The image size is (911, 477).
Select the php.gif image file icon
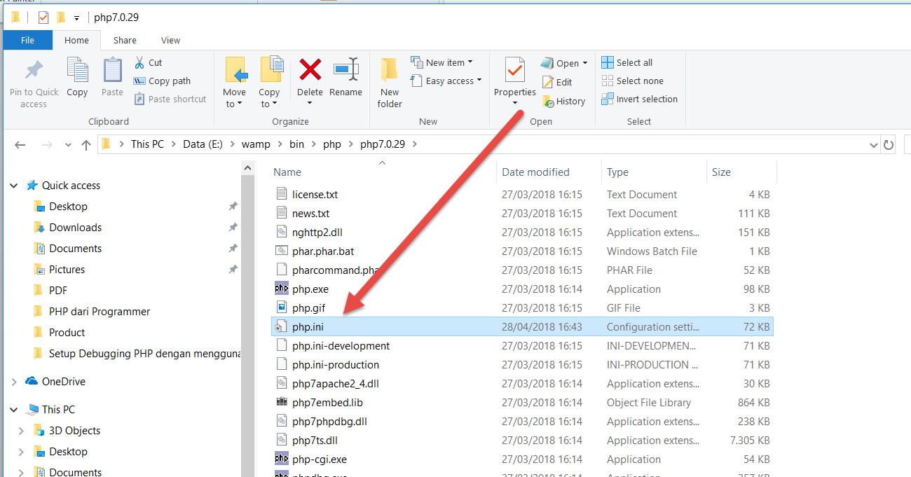[x=282, y=307]
